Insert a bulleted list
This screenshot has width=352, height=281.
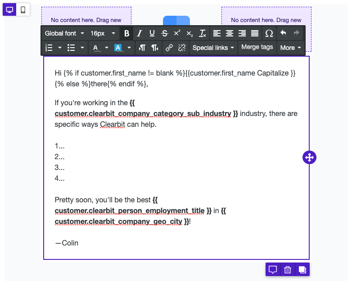(x=71, y=48)
